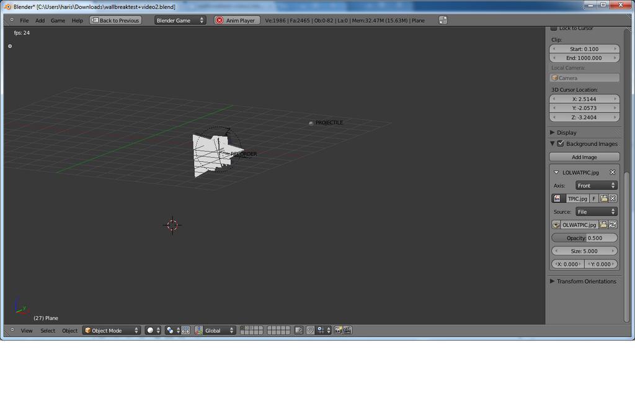The image size is (635, 406).
Task: Click the RECORDER object label in viewport
Action: pos(243,154)
